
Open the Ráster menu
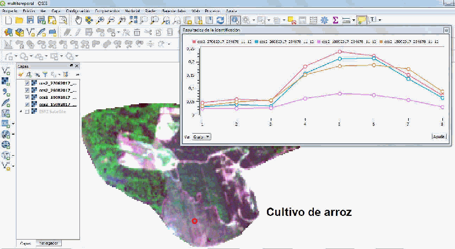pos(149,10)
